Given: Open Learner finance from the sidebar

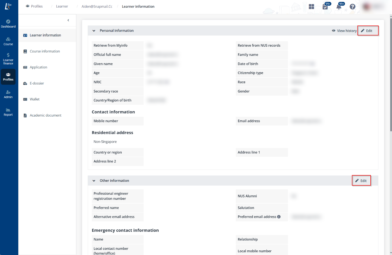Looking at the screenshot, I should click(8, 58).
